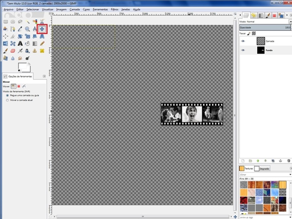Select the Ink tool
The height and width of the screenshot is (219, 292).
[x=28, y=51]
